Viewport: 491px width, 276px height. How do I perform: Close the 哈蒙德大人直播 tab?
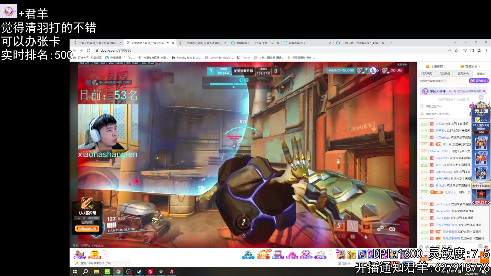(173, 43)
